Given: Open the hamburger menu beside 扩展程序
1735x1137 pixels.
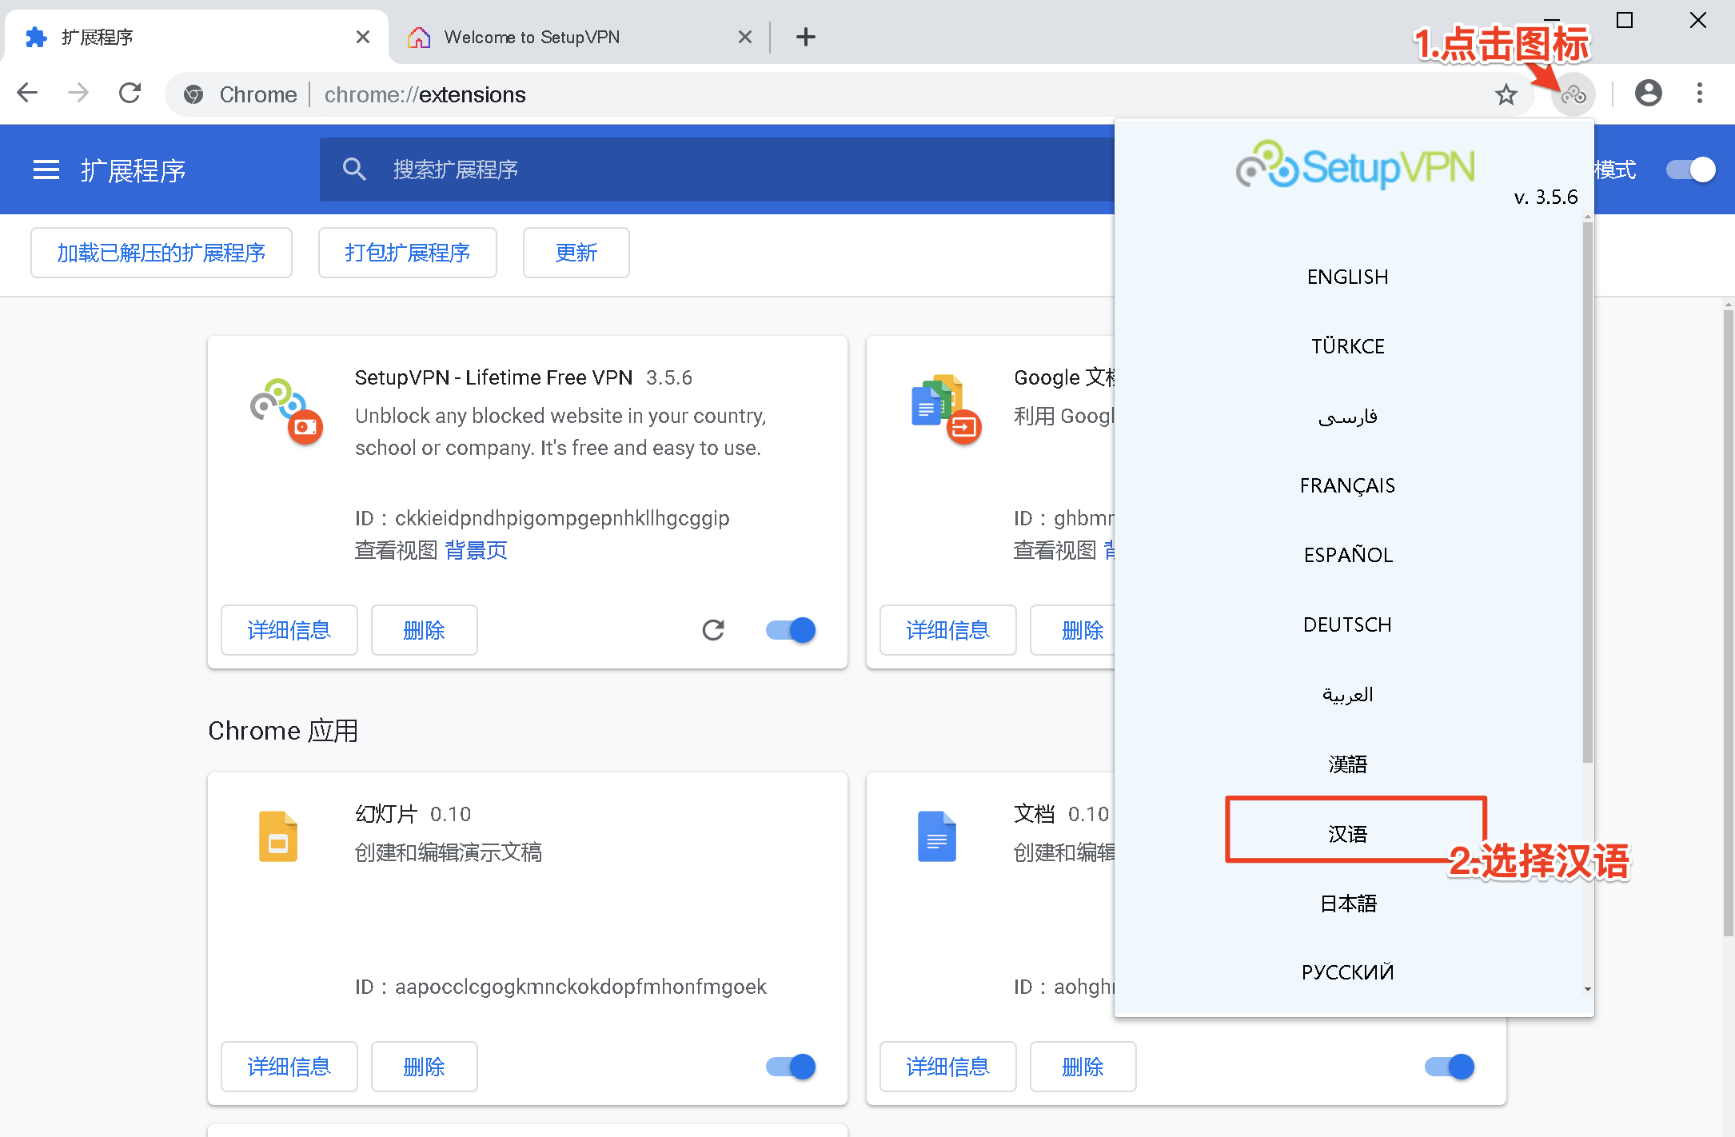Looking at the screenshot, I should pyautogui.click(x=46, y=170).
